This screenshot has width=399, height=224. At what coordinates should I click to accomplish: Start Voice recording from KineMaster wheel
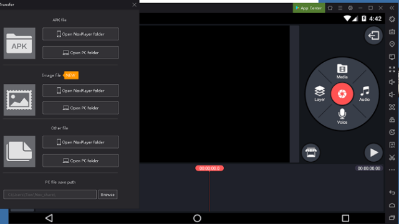[x=342, y=116]
